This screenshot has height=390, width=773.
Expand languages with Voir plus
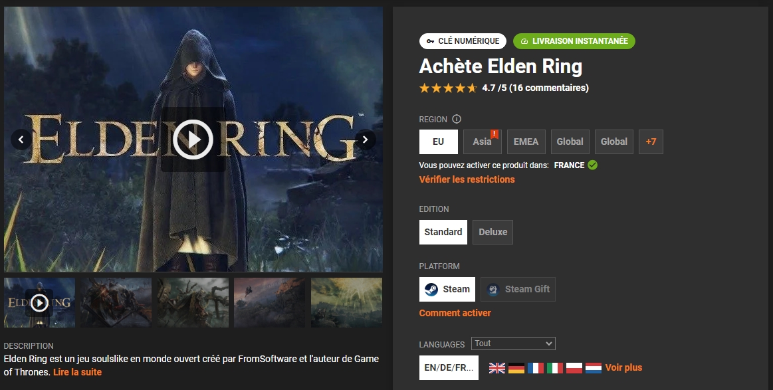pyautogui.click(x=623, y=368)
